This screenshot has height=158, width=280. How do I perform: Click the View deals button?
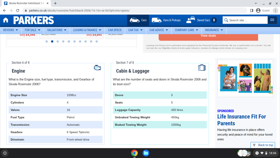click(208, 36)
